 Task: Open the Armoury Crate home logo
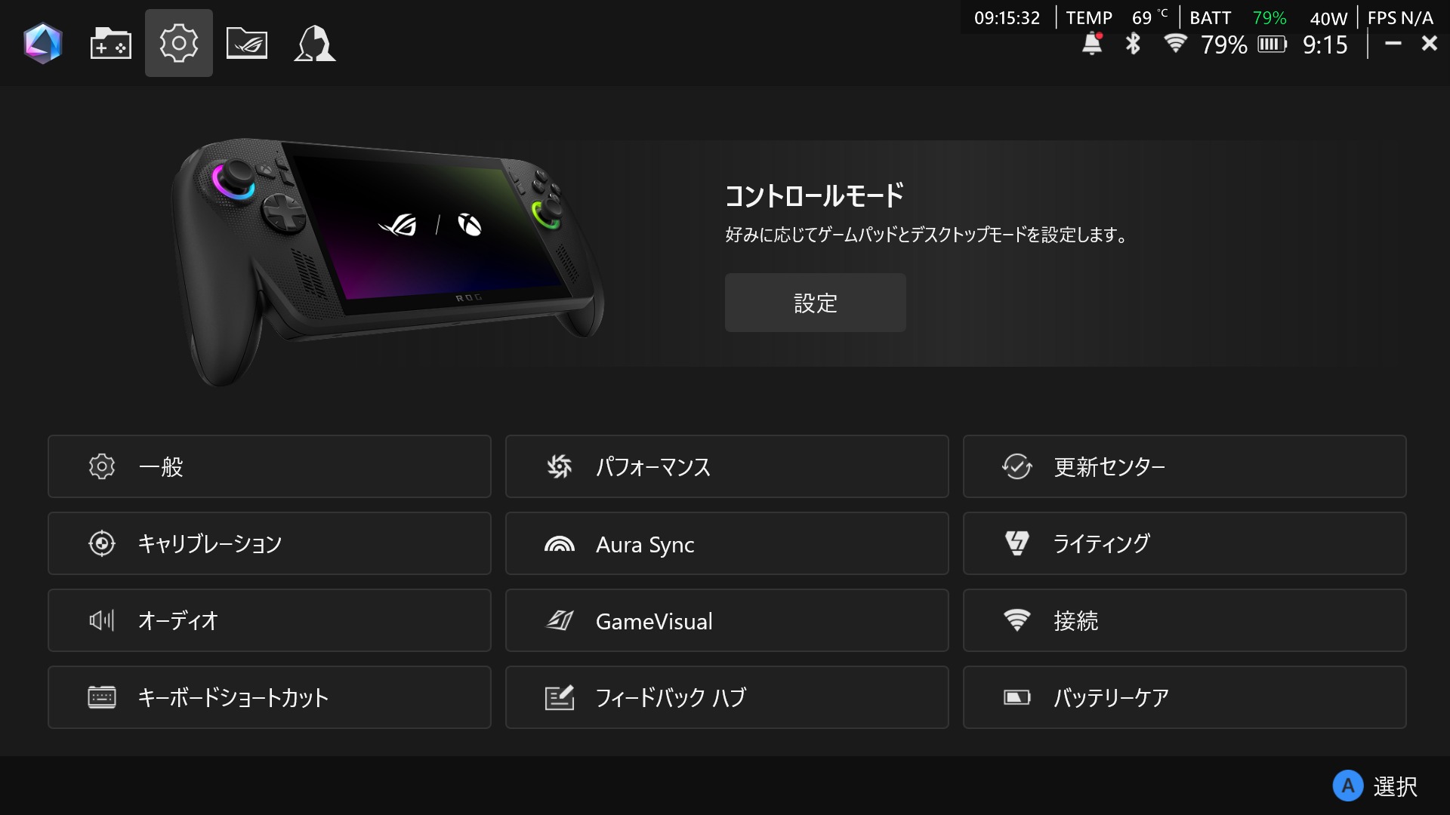[x=43, y=43]
